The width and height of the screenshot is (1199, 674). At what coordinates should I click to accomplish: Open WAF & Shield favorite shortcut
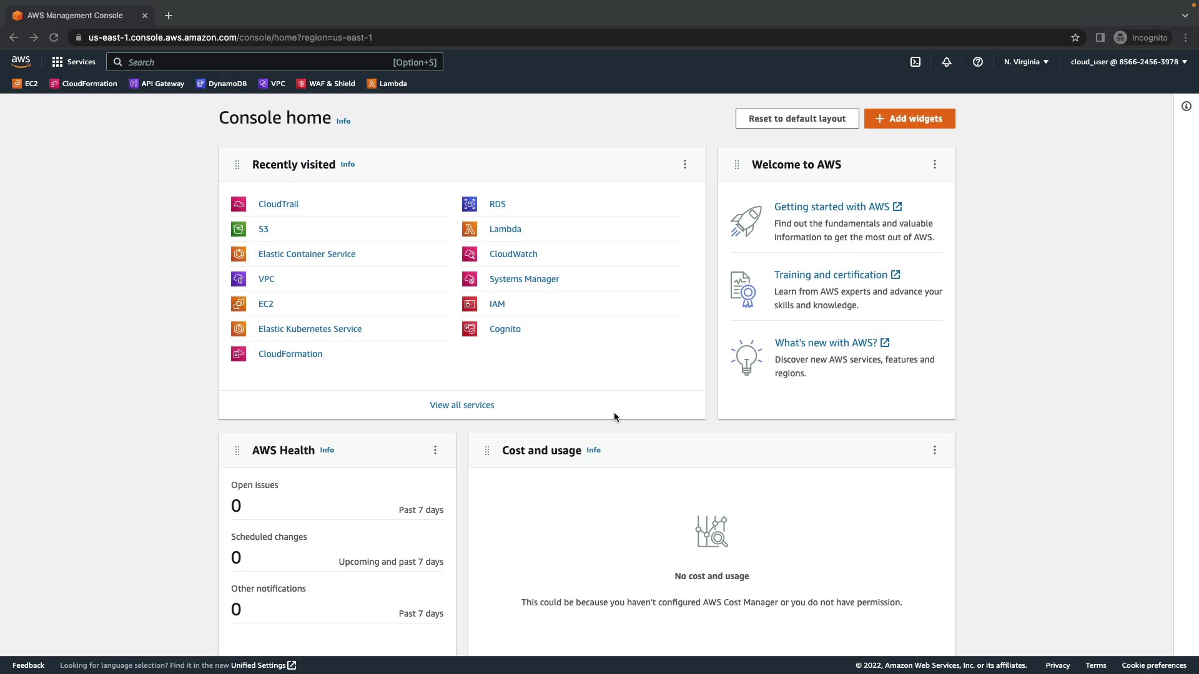pyautogui.click(x=326, y=84)
